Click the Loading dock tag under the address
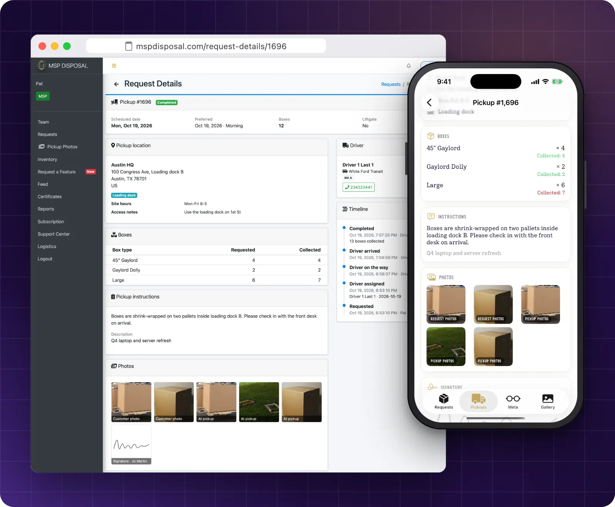 tap(124, 196)
